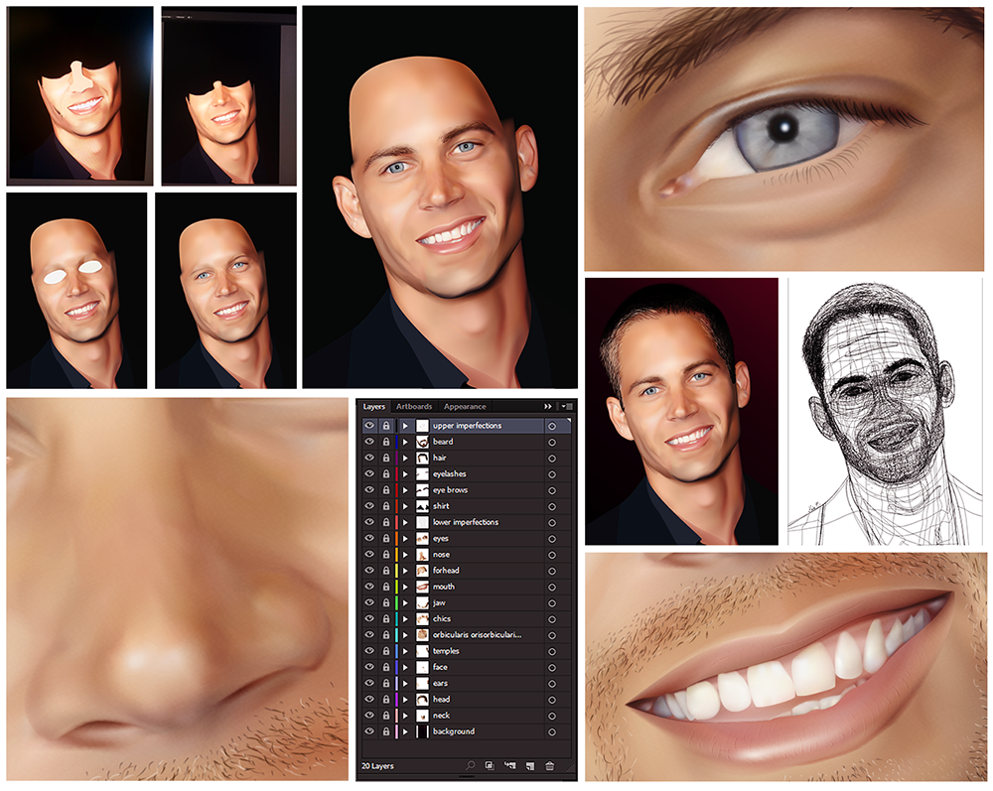This screenshot has height=791, width=993.
Task: Expand the jaw layer triangle
Action: (405, 602)
